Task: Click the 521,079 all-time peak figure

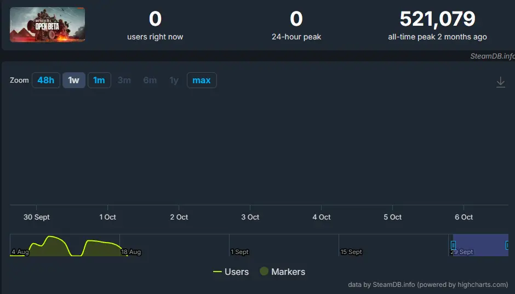Action: (x=437, y=19)
